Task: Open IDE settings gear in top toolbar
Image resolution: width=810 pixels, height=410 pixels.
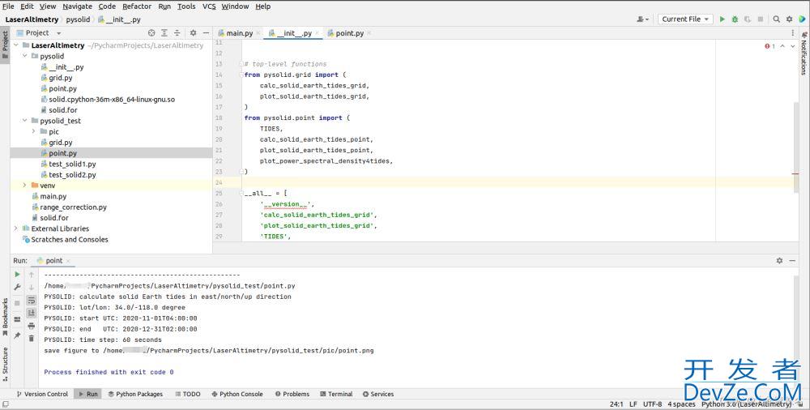Action: (789, 19)
